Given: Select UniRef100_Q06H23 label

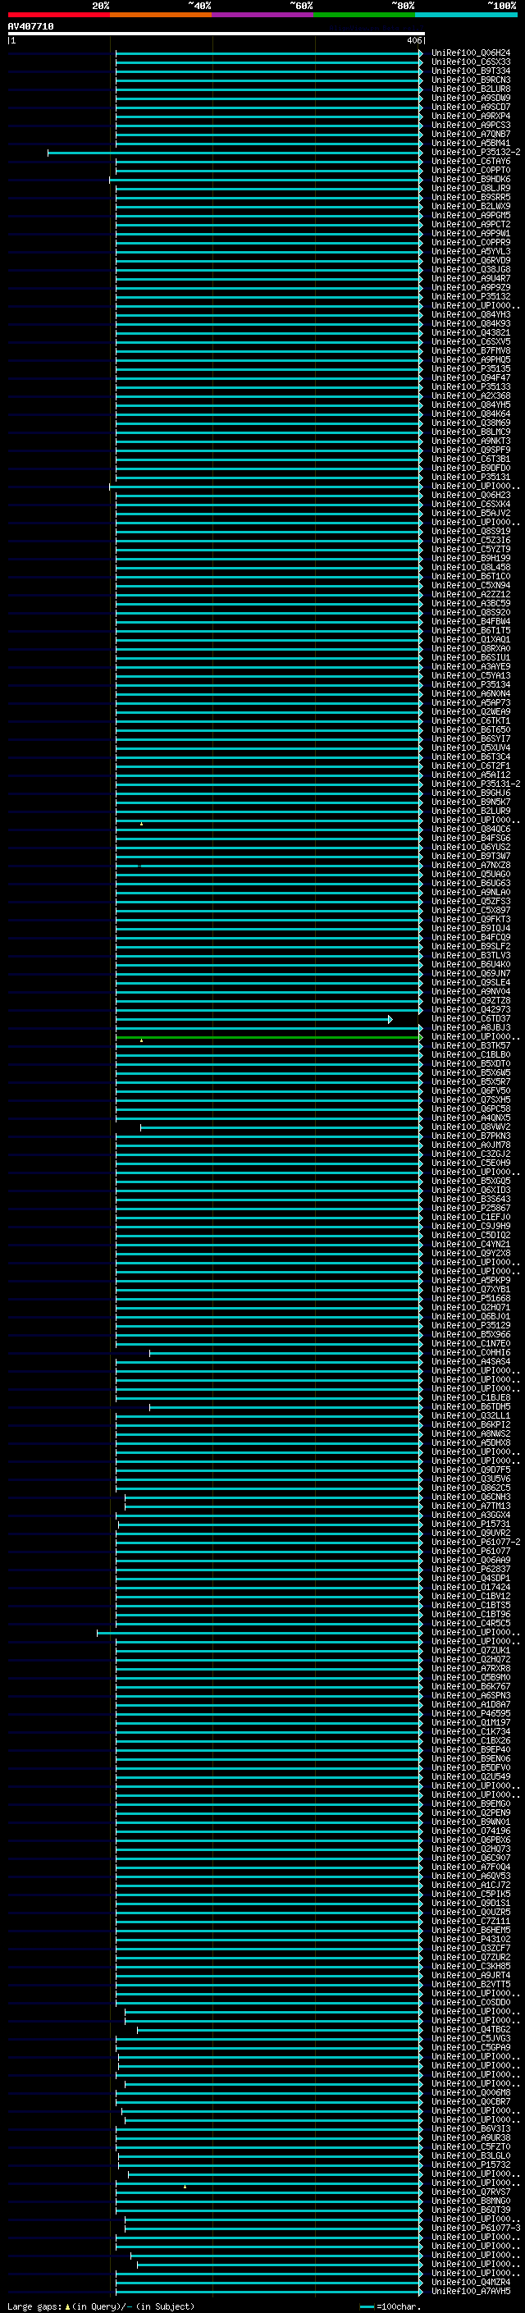Looking at the screenshot, I should (470, 496).
